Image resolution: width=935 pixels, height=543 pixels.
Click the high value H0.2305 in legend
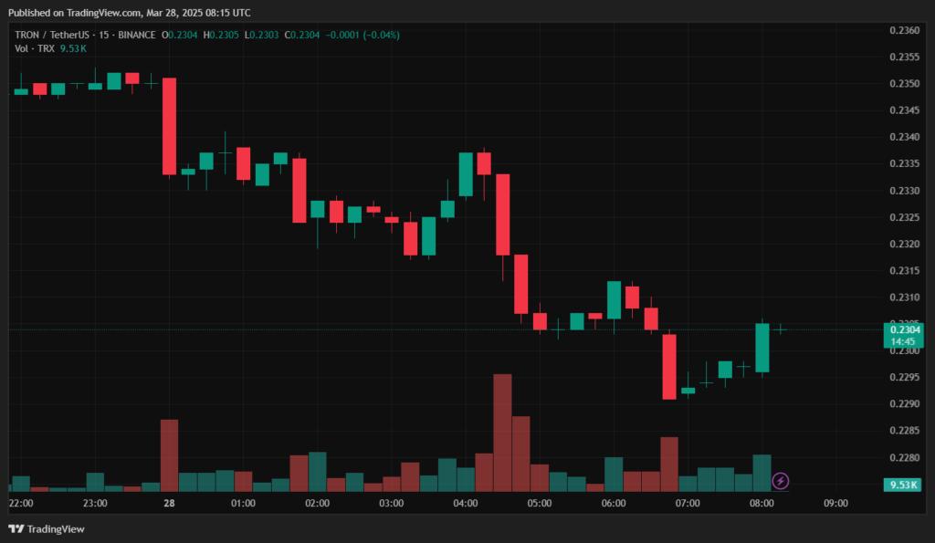pyautogui.click(x=222, y=34)
